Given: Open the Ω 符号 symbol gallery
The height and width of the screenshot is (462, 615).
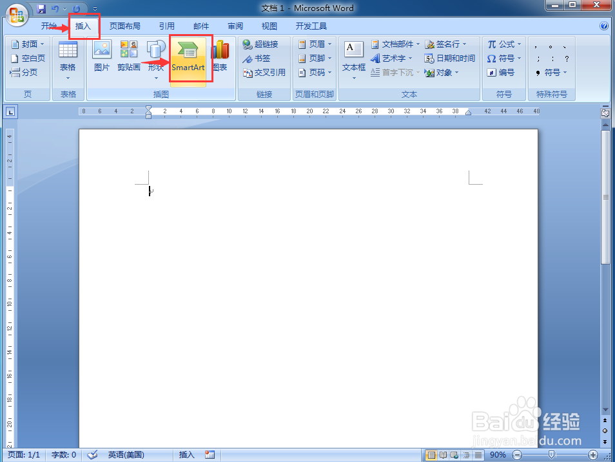Looking at the screenshot, I should coord(504,59).
